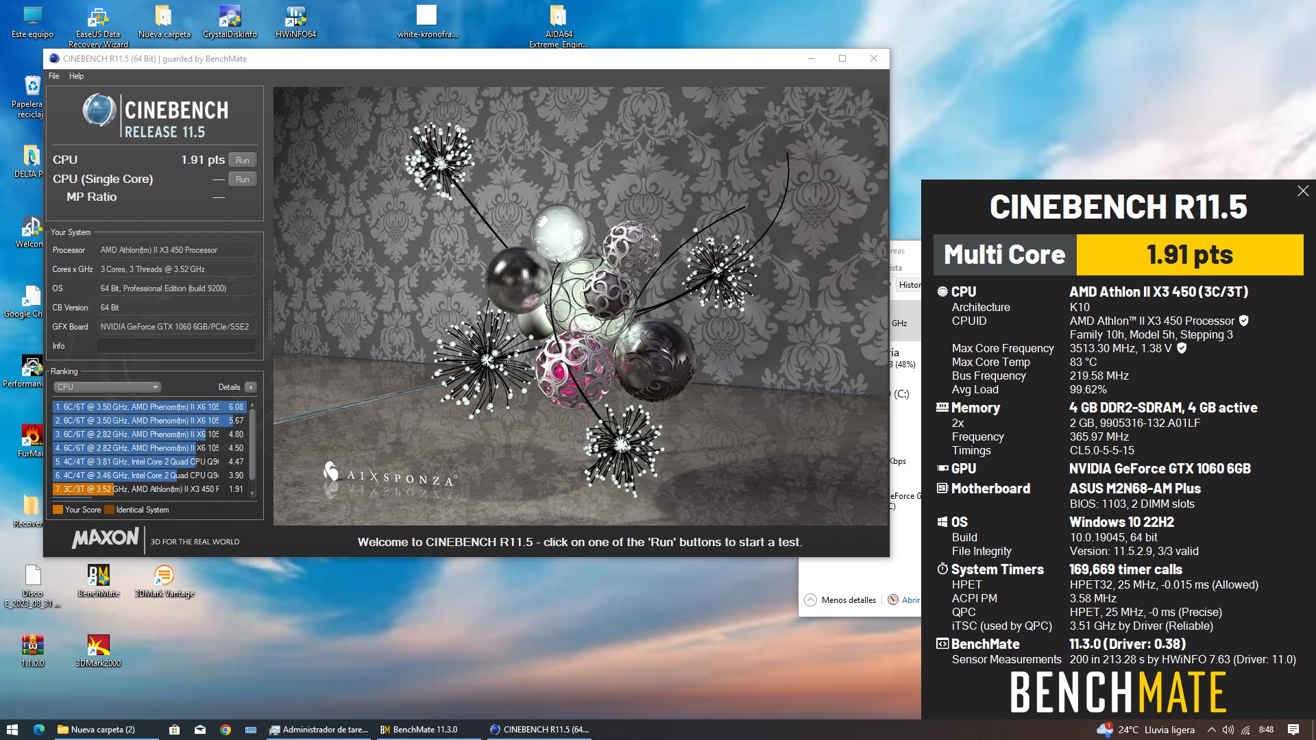Click the touch keyboard taskbar icon

coord(251,730)
